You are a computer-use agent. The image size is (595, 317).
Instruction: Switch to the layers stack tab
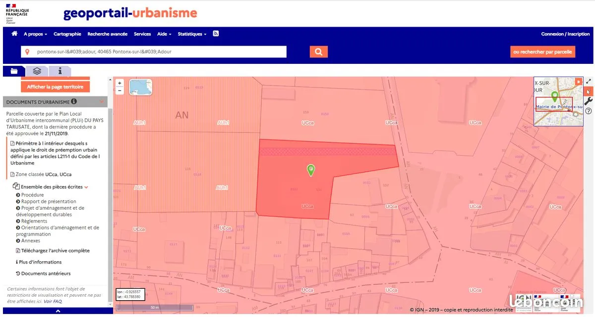pos(37,71)
